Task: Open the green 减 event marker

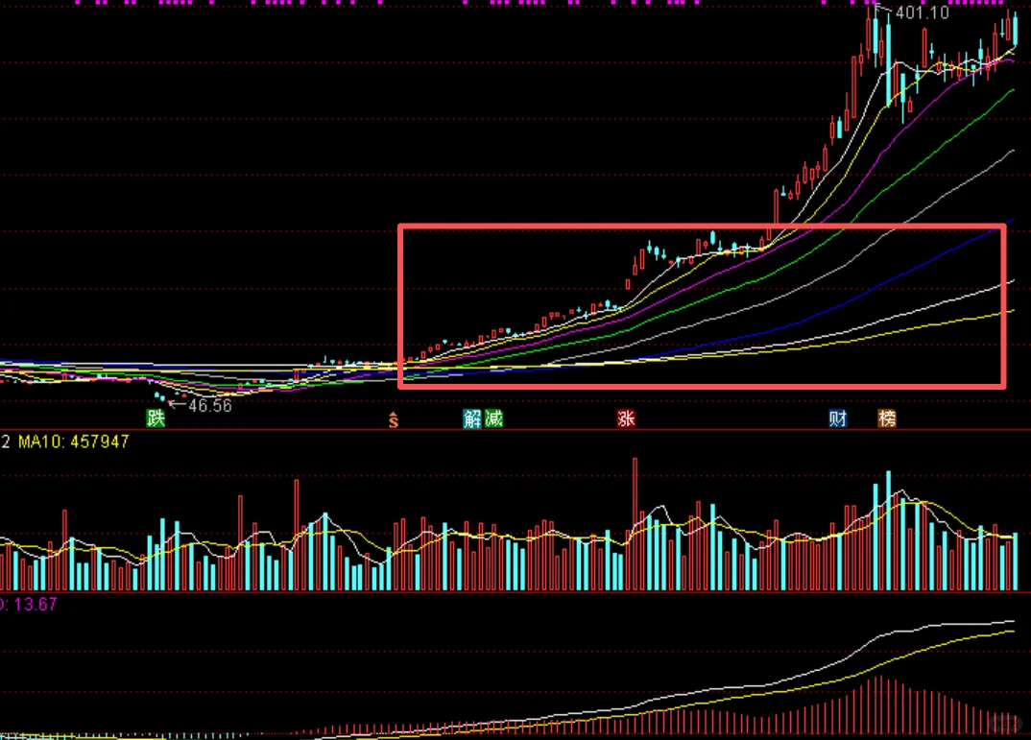Action: (x=493, y=418)
